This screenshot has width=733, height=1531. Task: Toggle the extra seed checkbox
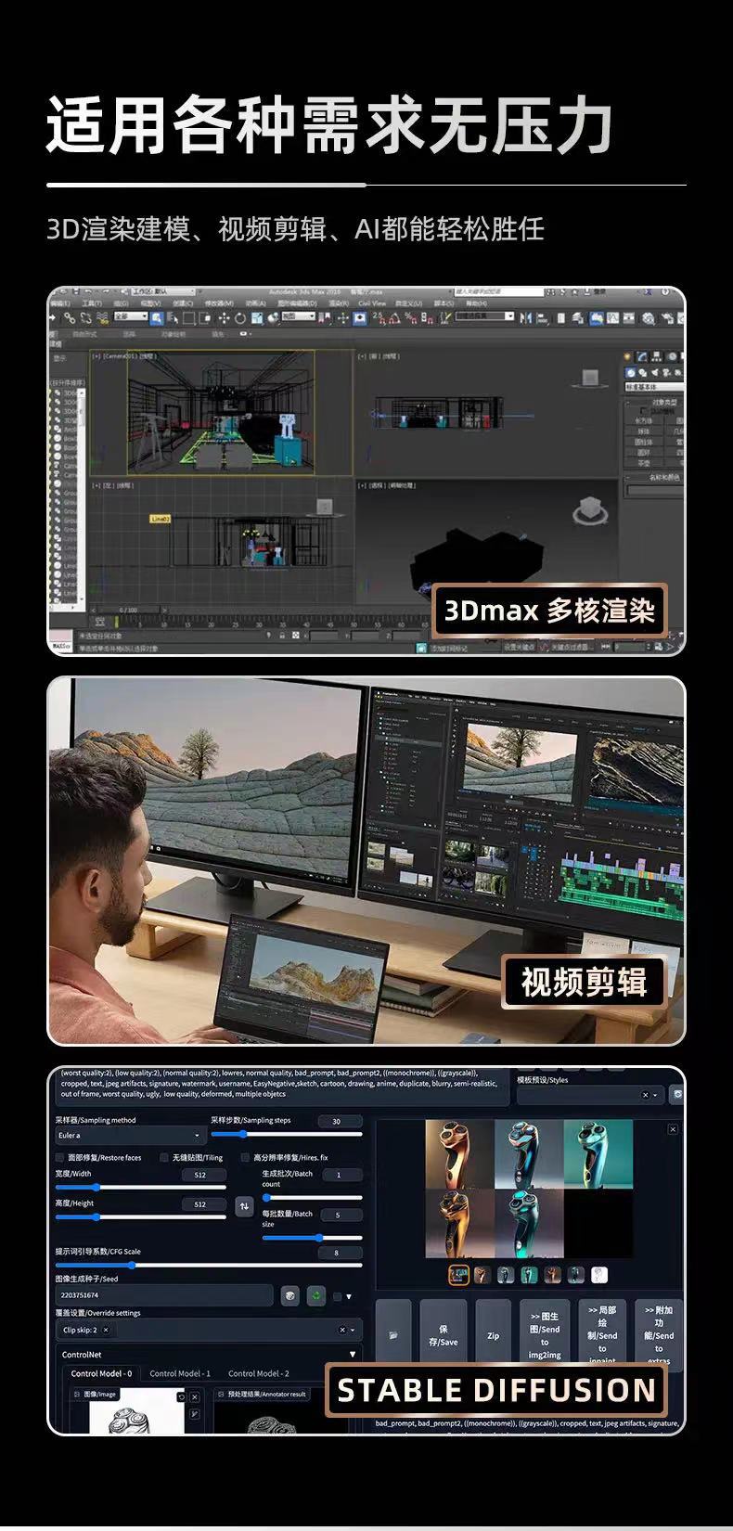click(338, 1296)
